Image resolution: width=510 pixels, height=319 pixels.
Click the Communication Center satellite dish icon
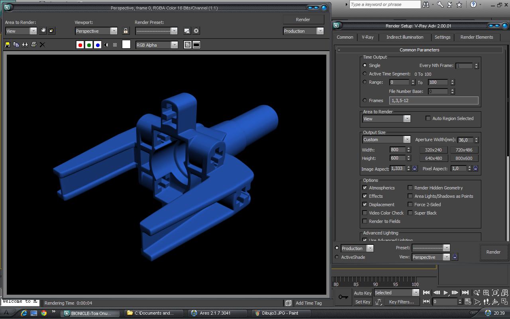[x=450, y=4]
